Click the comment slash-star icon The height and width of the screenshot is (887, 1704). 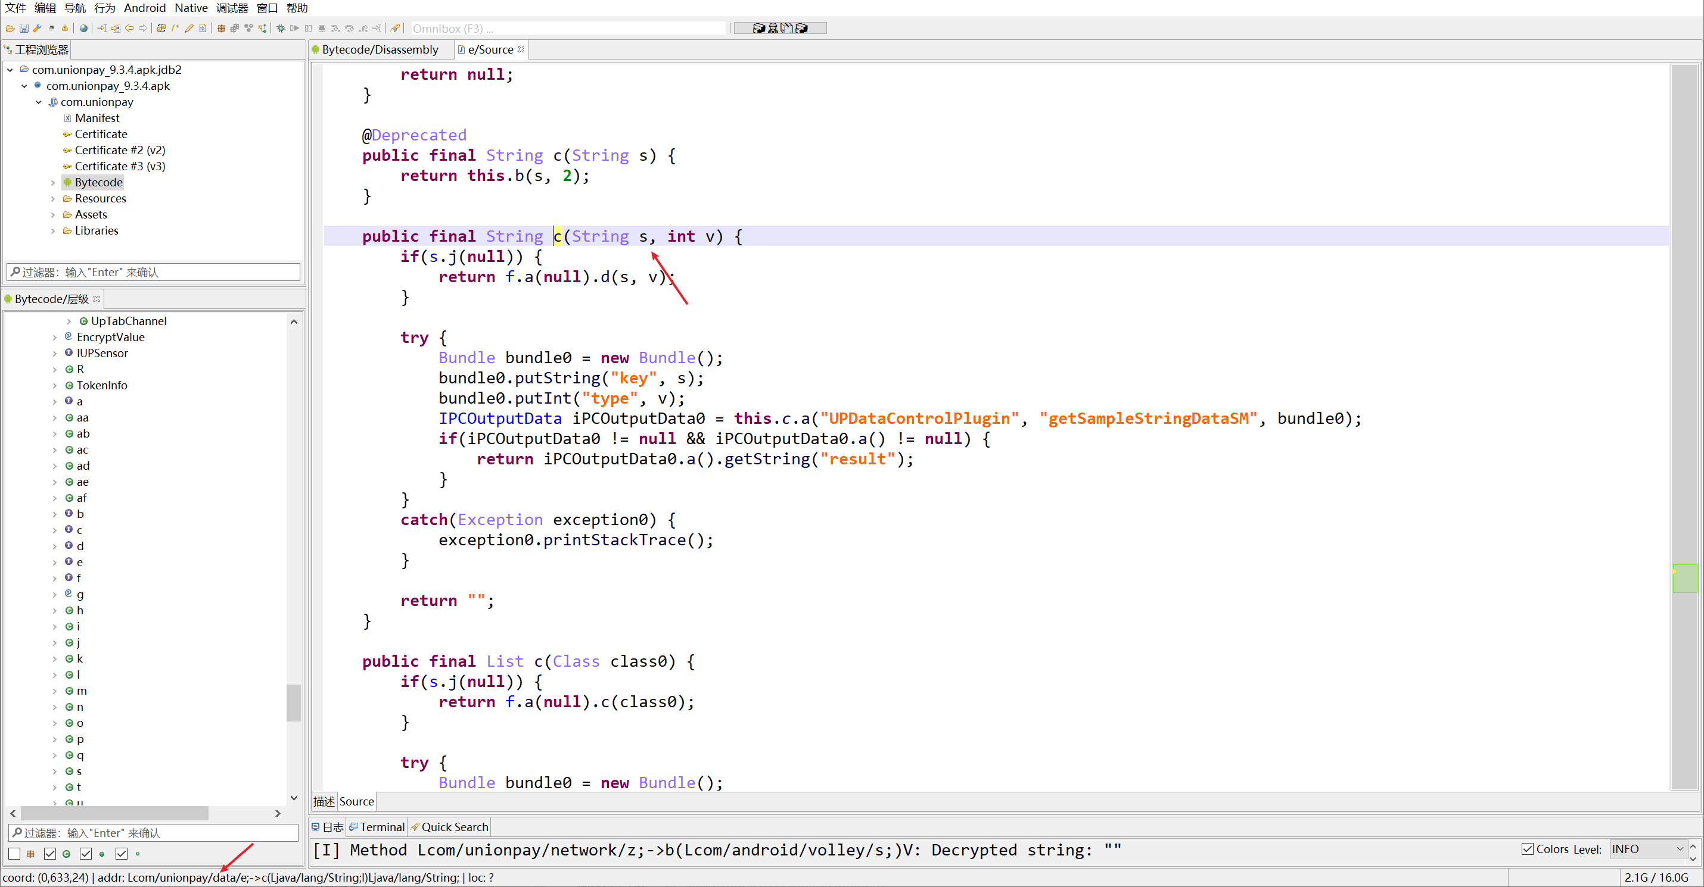[175, 29]
